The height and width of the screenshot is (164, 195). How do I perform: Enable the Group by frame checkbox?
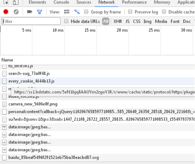point(86,12)
